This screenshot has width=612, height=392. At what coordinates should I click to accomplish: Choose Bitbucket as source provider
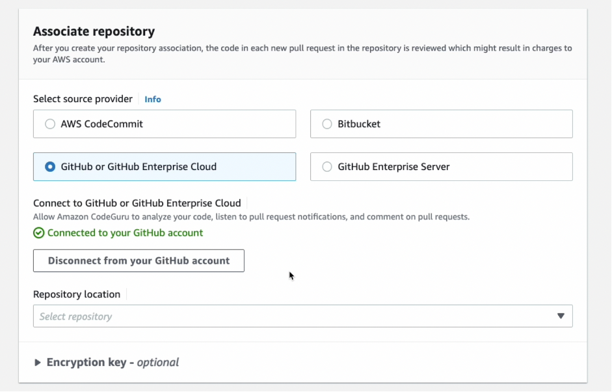(442, 124)
